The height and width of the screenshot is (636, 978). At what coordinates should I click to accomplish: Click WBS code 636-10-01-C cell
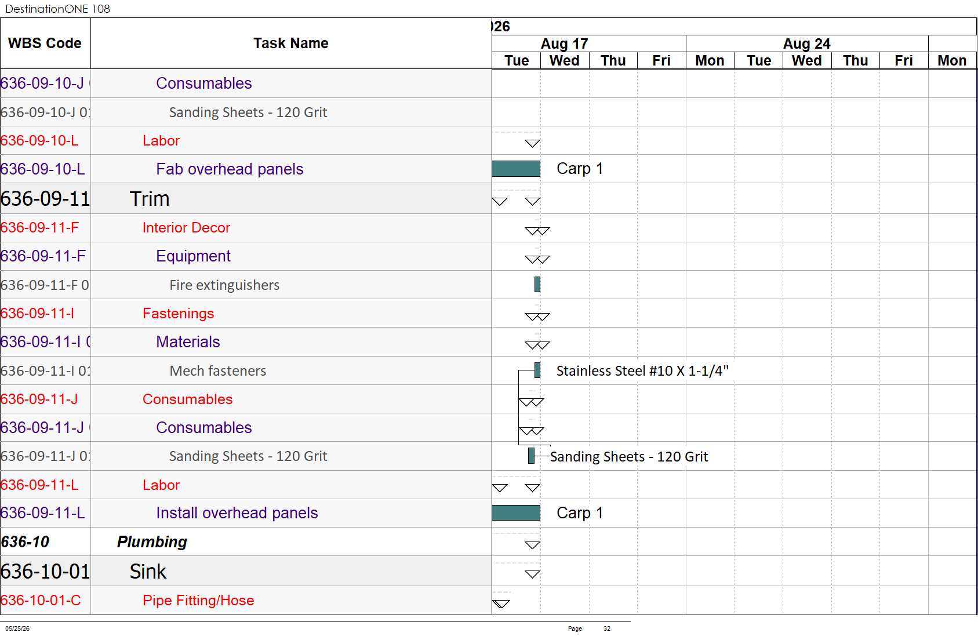(x=45, y=600)
